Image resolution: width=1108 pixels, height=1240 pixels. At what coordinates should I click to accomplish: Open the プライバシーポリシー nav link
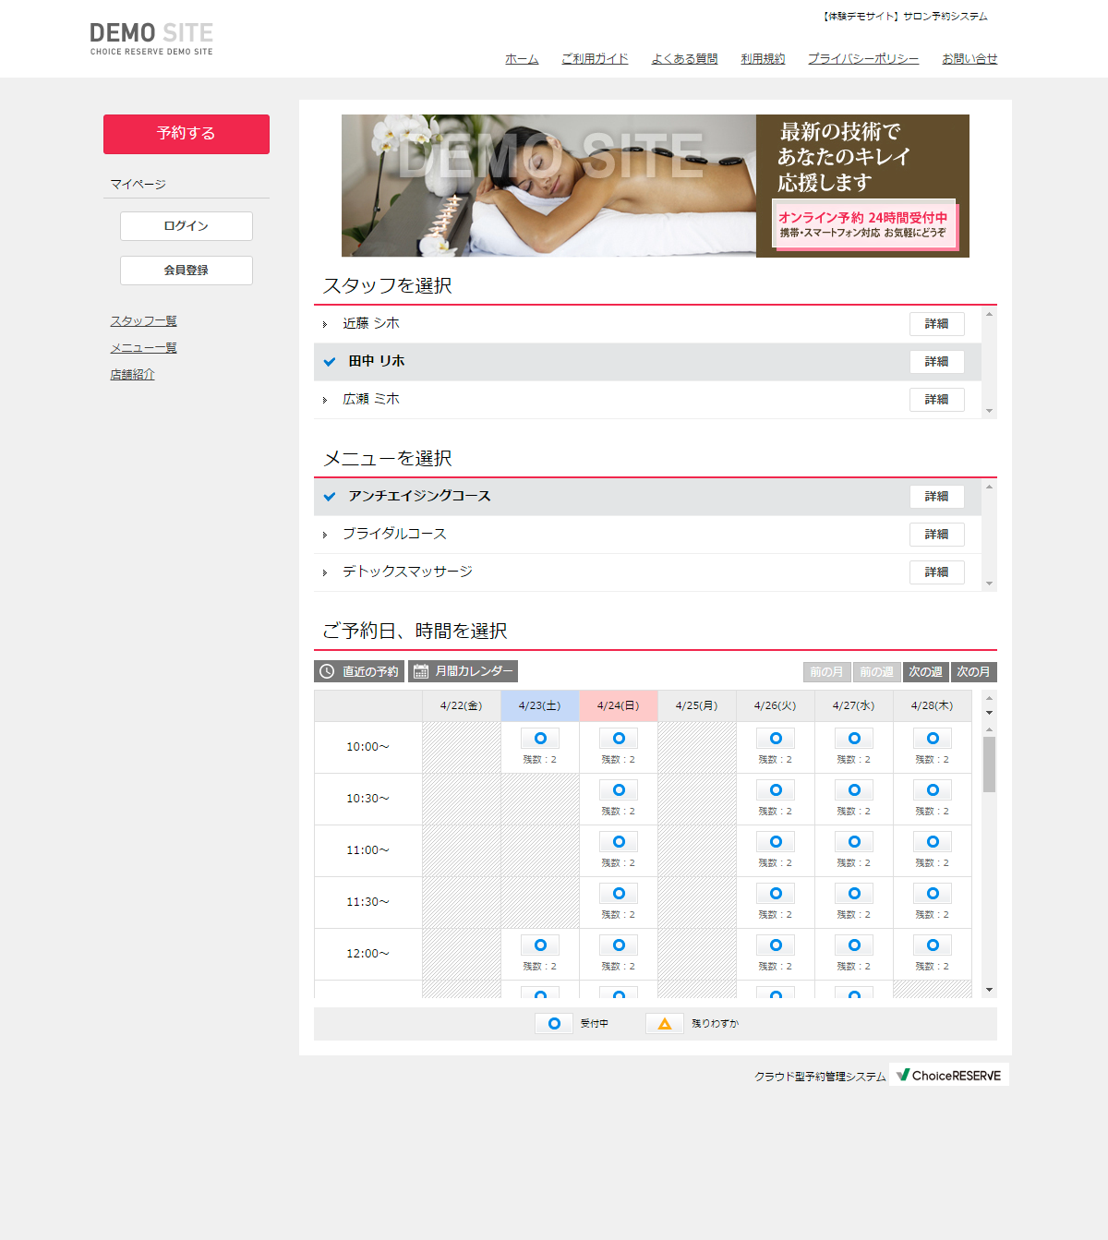pyautogui.click(x=863, y=59)
